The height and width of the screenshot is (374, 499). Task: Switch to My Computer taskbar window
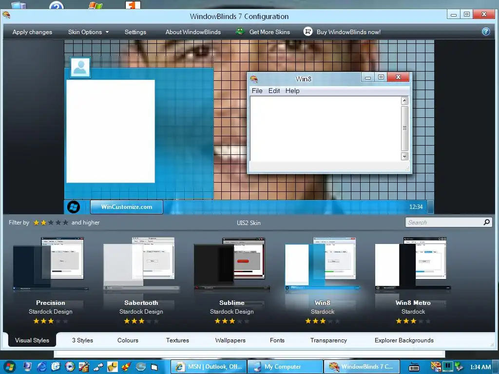(286, 367)
